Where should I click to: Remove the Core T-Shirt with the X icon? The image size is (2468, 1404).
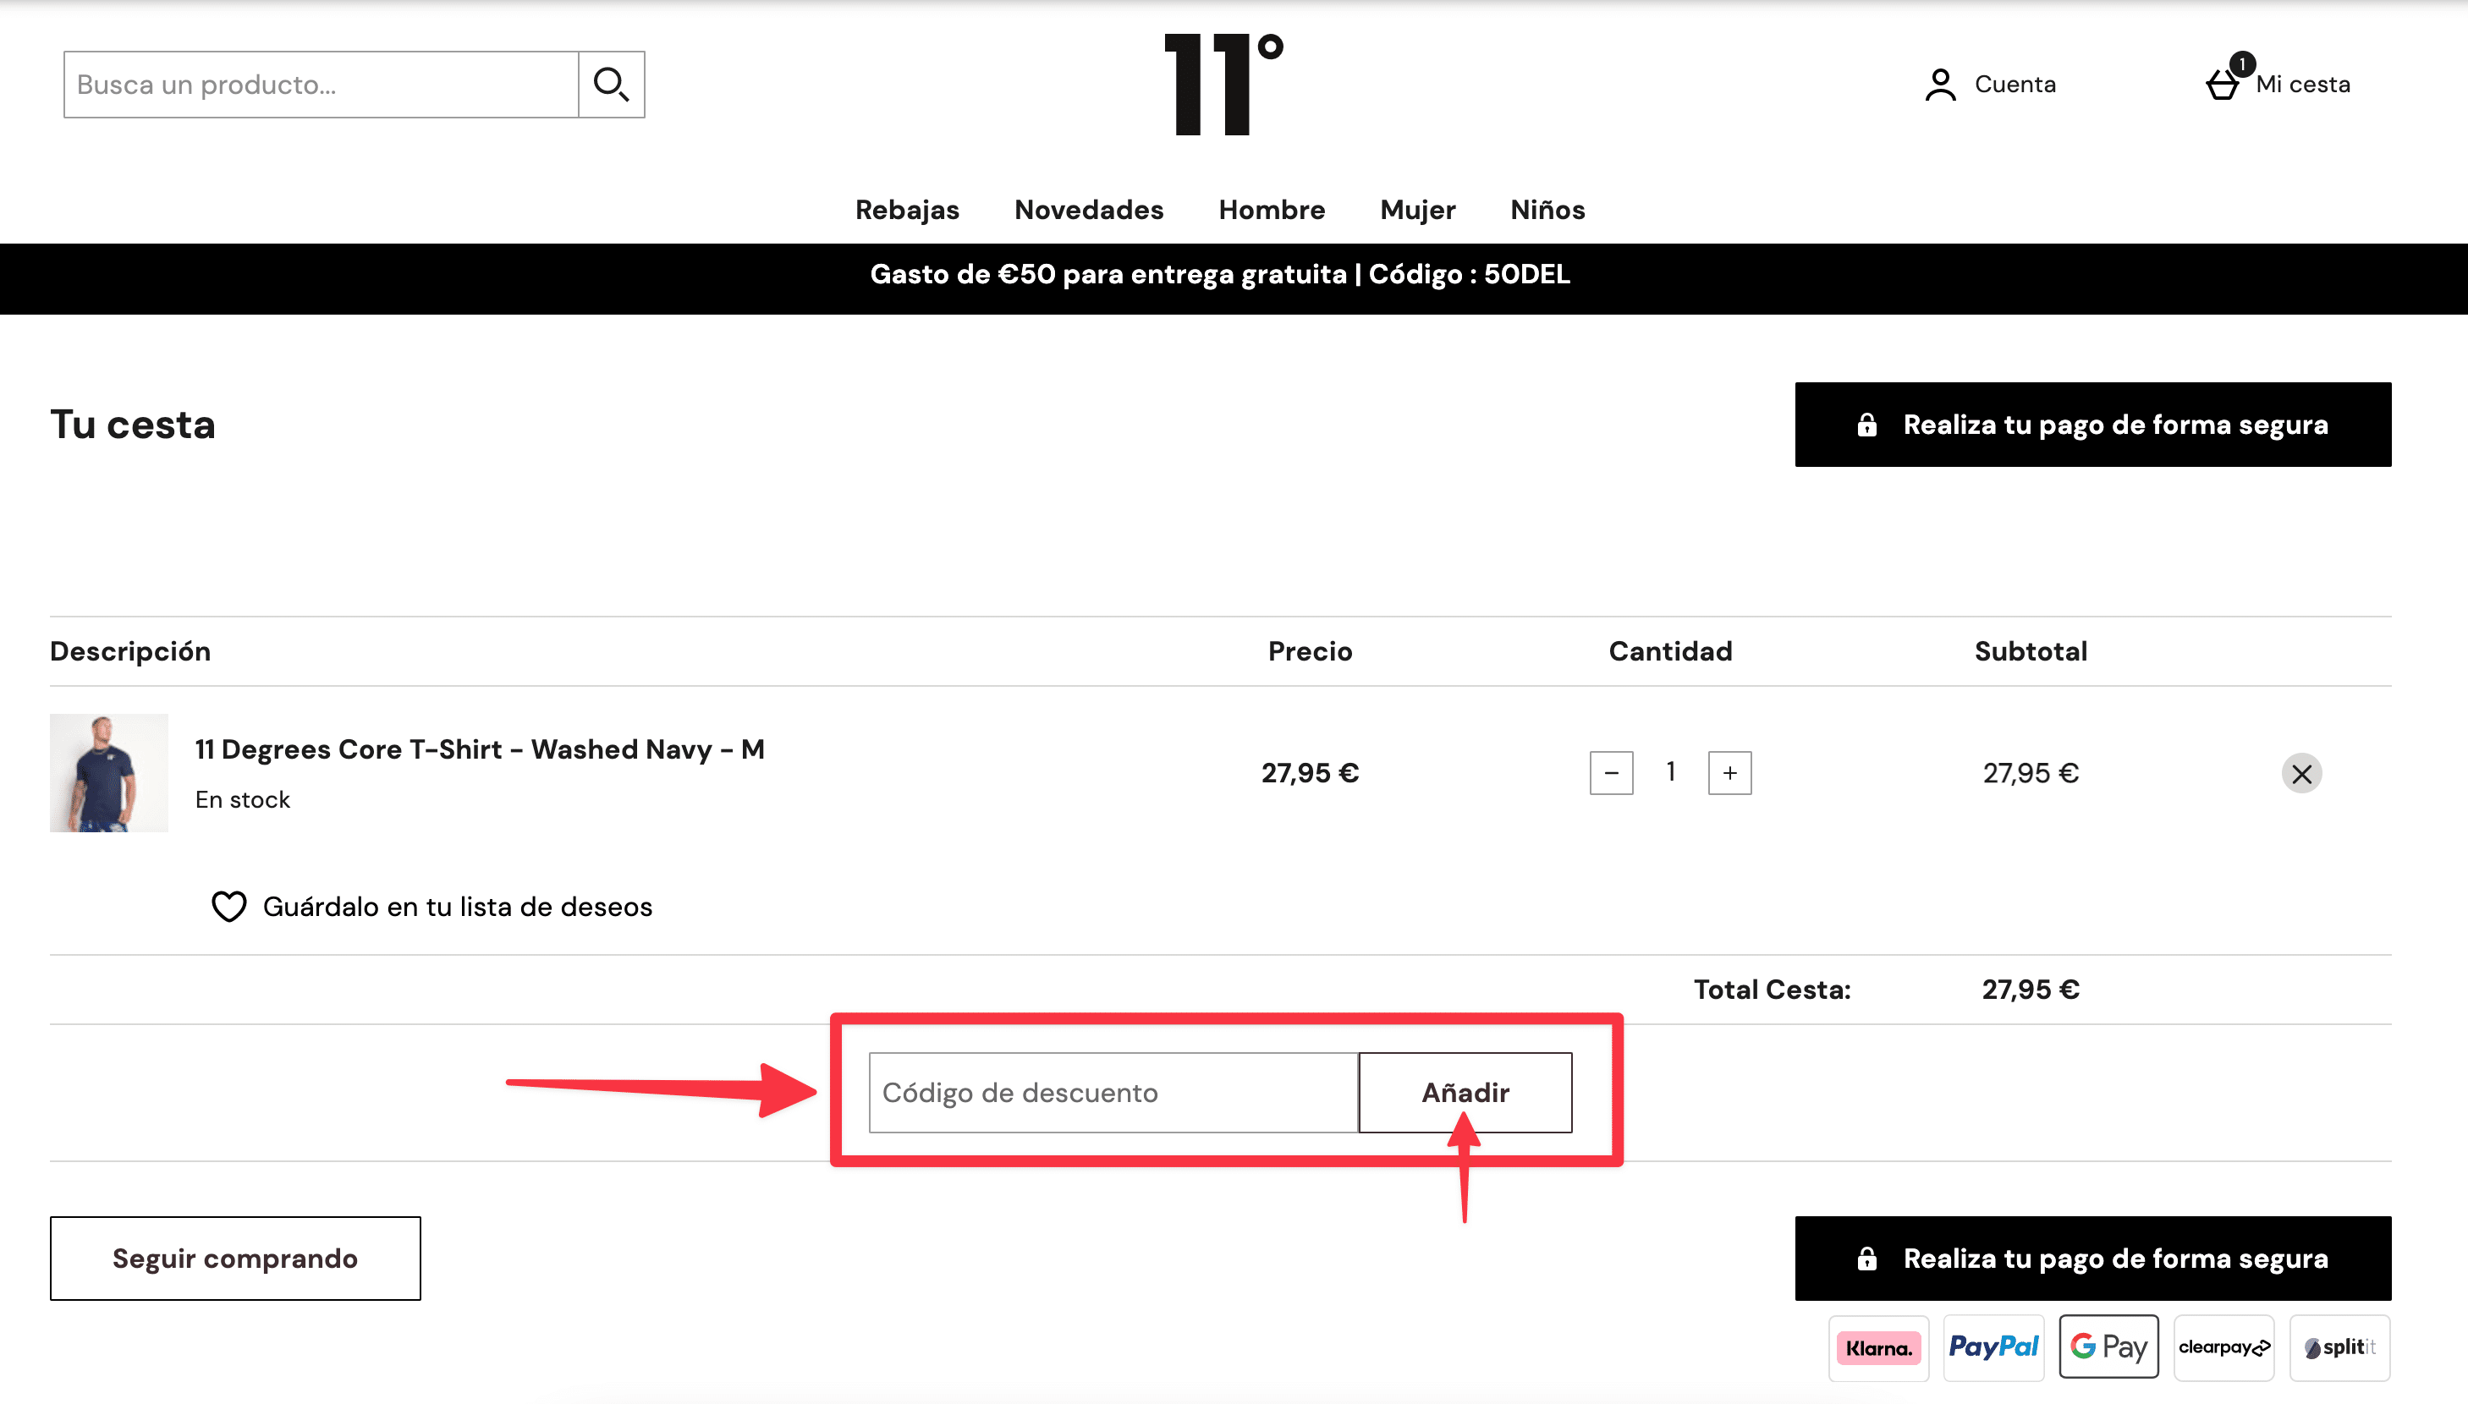pos(2303,772)
